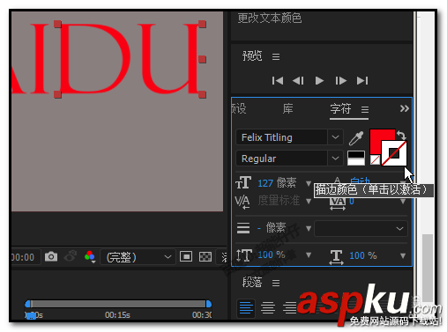Open the tracking value dropdown arrow

point(403,202)
